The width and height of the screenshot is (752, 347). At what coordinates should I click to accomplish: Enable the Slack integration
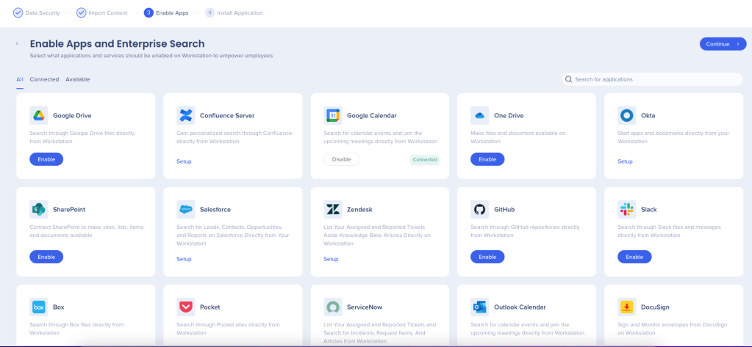tap(634, 257)
